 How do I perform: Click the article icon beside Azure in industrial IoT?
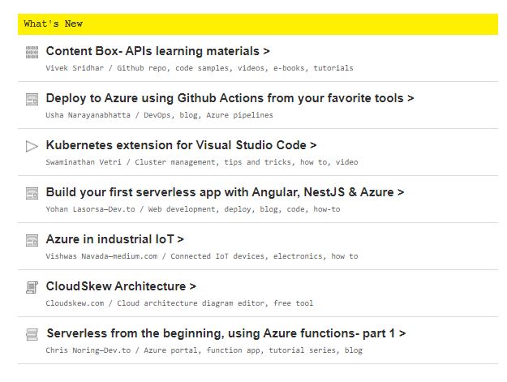tap(32, 240)
